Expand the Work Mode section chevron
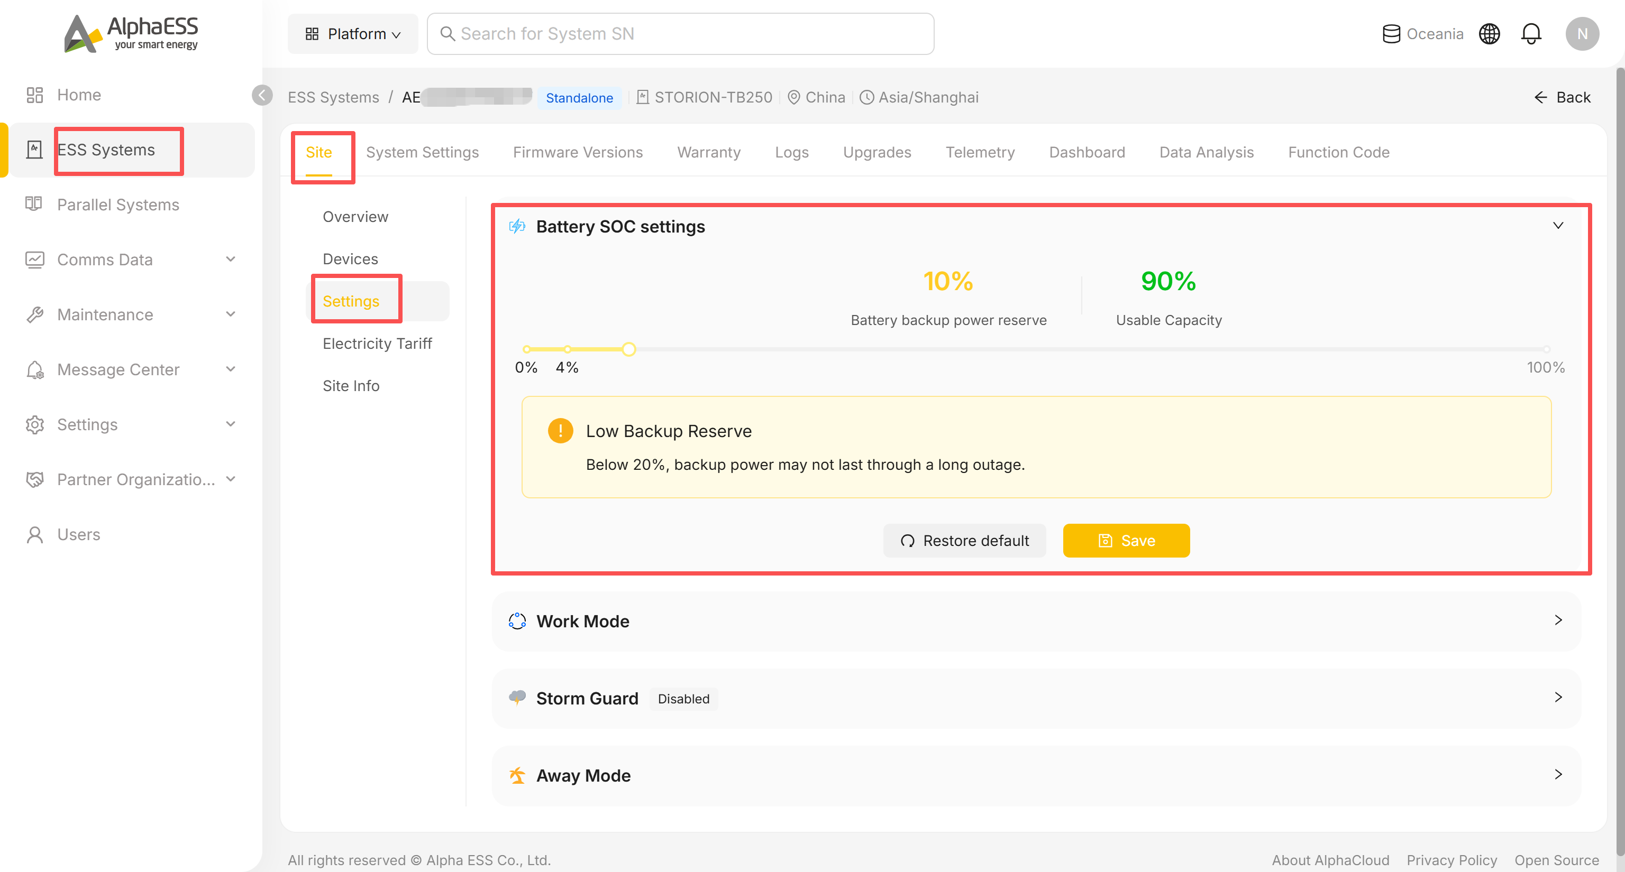Screen dimensions: 1625x872 1558,620
